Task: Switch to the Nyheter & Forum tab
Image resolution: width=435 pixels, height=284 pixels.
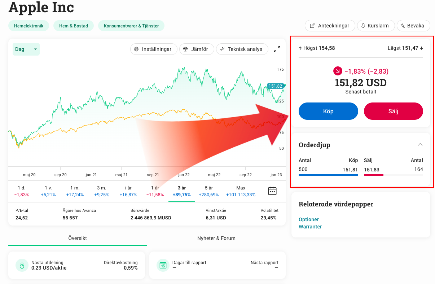Action: point(216,238)
